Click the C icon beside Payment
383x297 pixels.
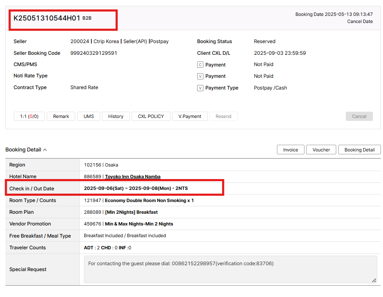click(200, 65)
